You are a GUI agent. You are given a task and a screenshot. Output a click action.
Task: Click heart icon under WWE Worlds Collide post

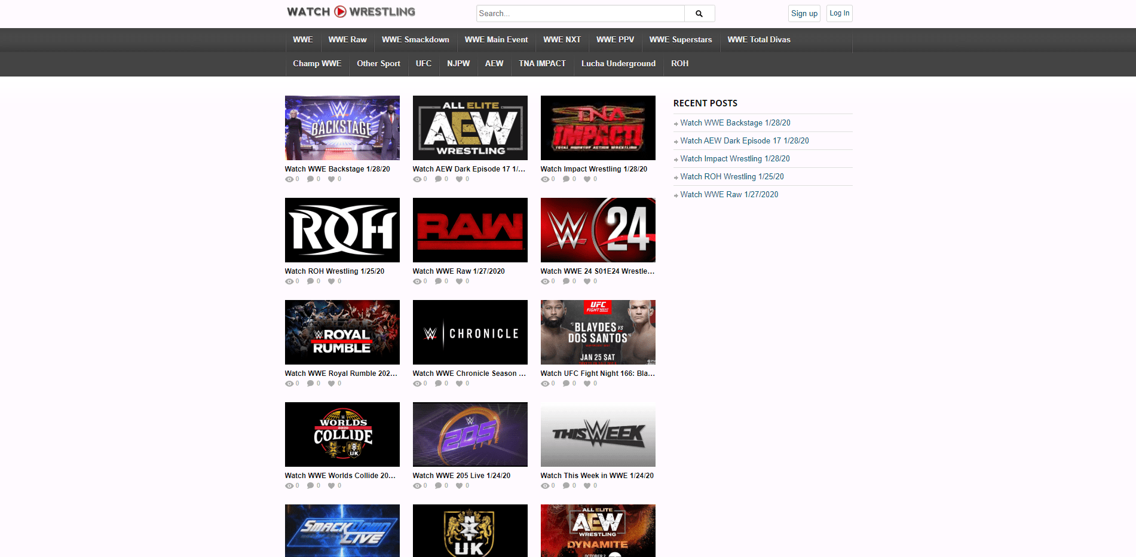tap(332, 486)
